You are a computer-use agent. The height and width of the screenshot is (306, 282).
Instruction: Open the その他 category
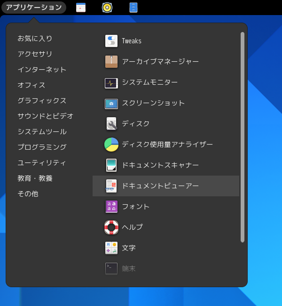pyautogui.click(x=28, y=194)
